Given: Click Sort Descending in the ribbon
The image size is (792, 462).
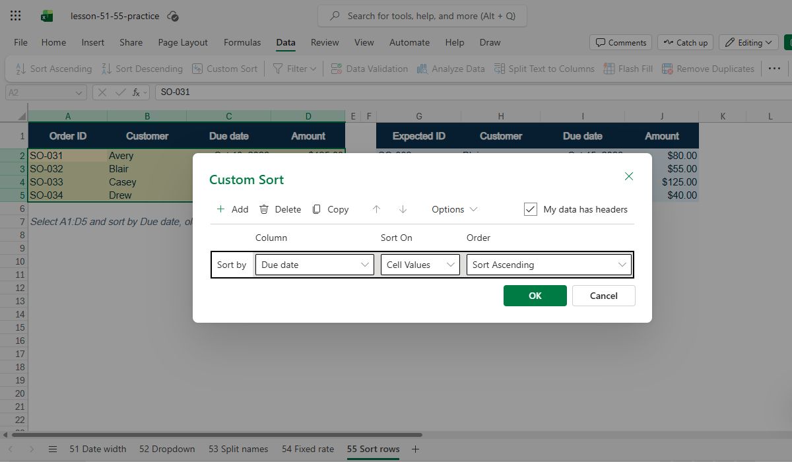Looking at the screenshot, I should pos(142,69).
